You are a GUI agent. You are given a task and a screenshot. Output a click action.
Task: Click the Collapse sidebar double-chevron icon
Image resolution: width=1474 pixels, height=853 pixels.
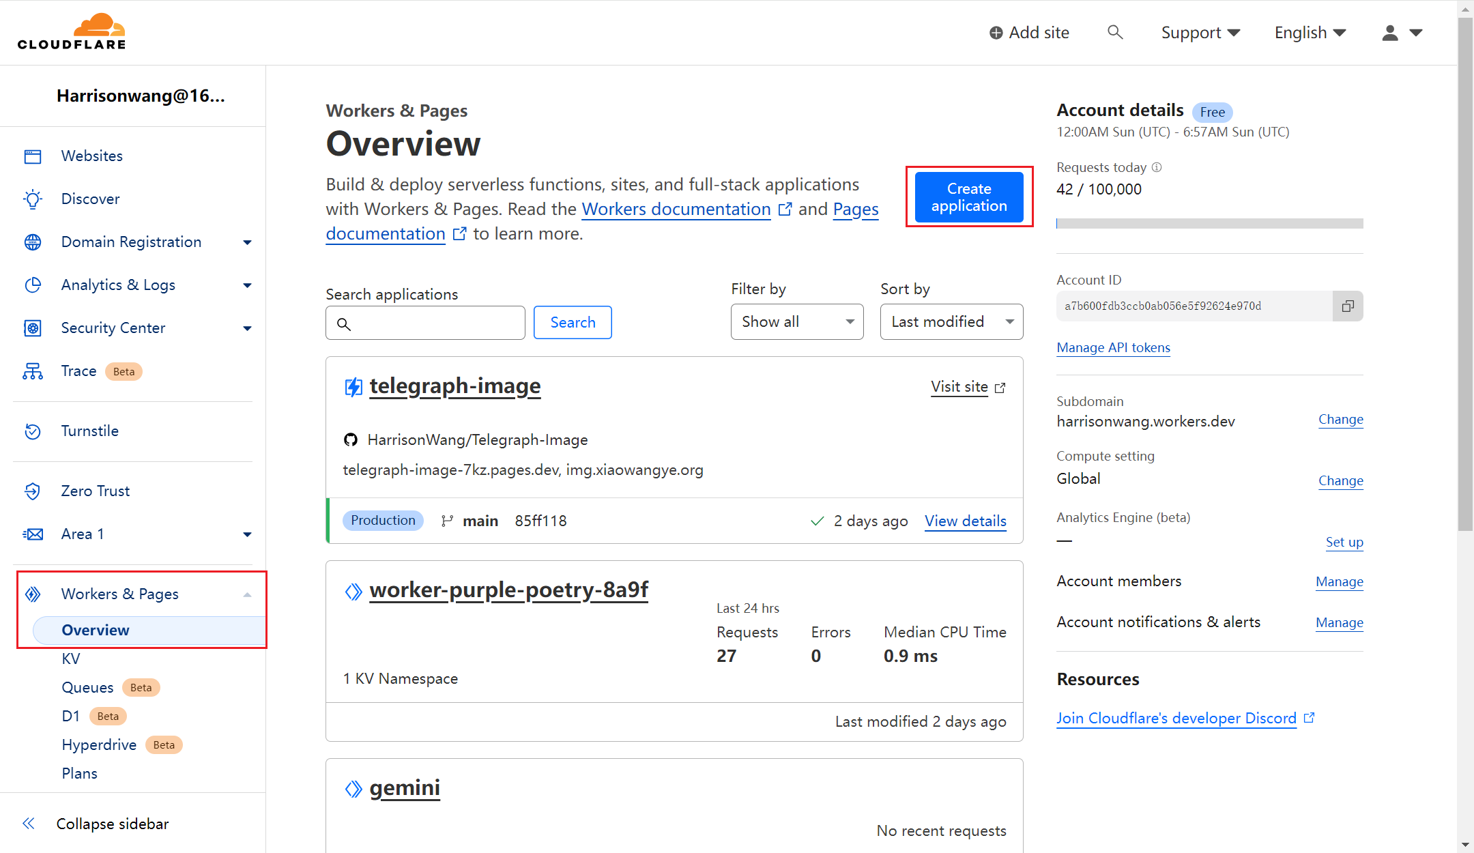[x=29, y=824]
